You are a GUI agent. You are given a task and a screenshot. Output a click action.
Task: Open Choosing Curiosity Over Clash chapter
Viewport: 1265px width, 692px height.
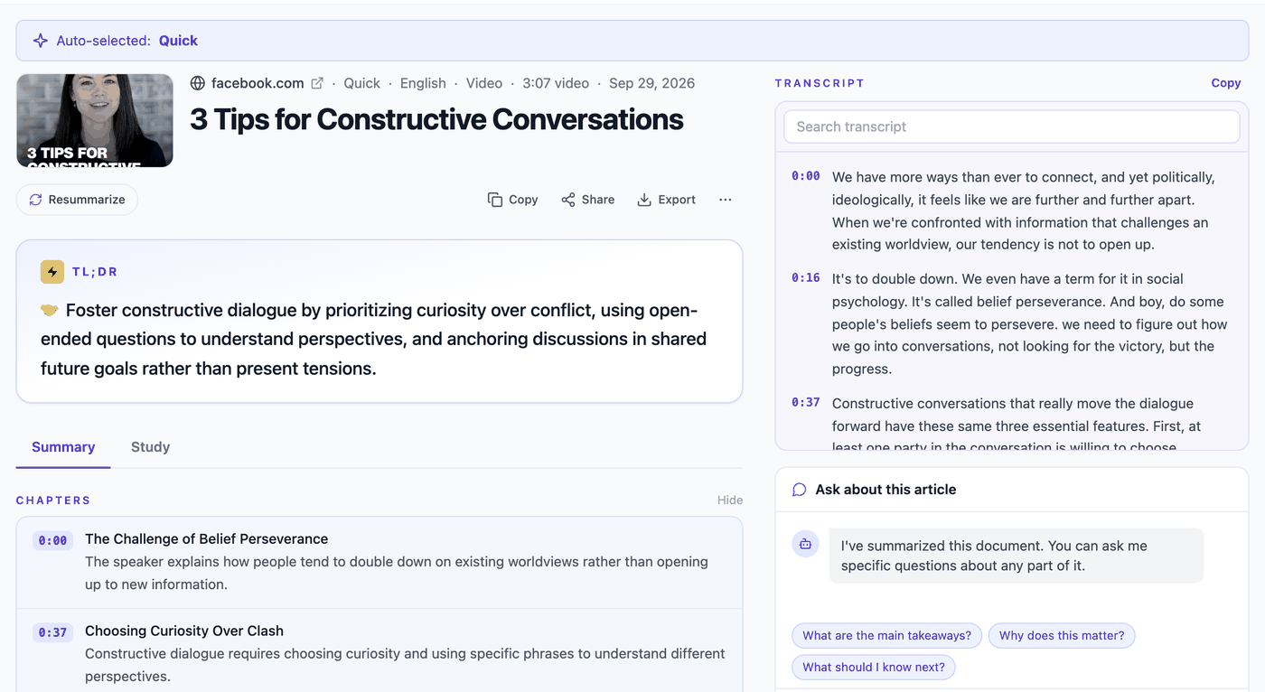point(379,652)
